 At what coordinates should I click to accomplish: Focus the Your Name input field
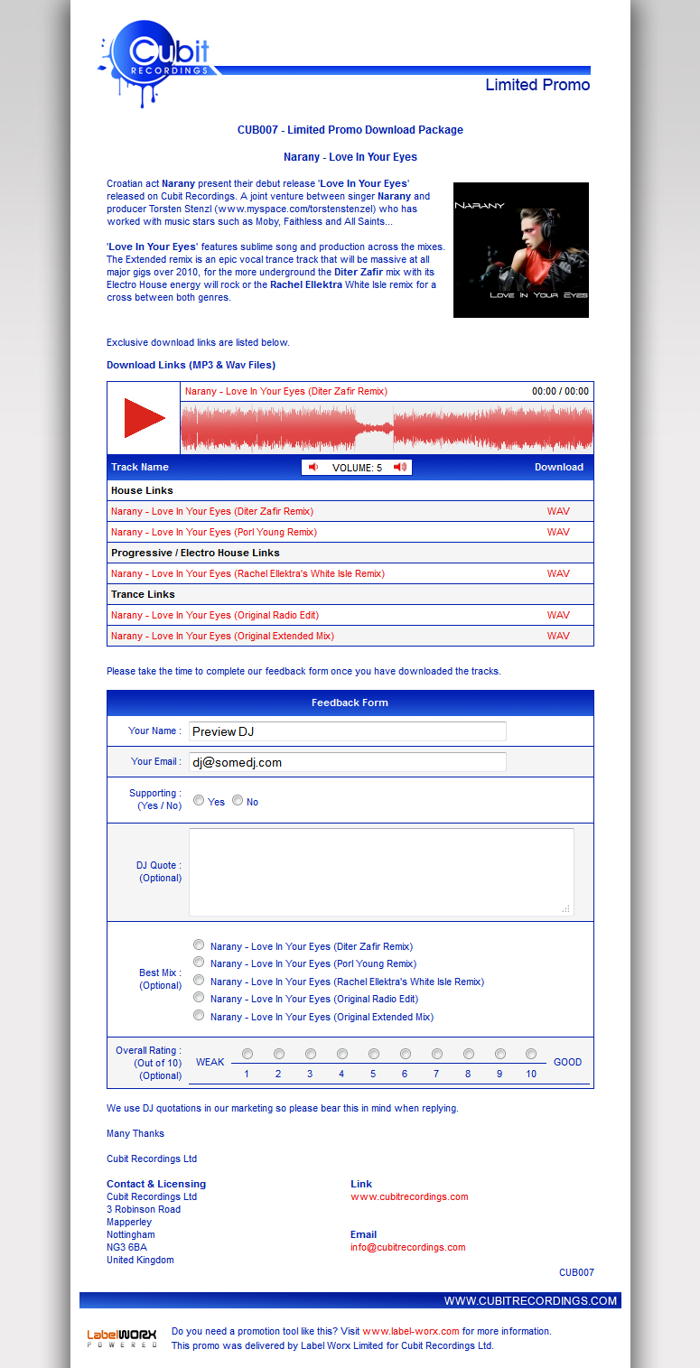[348, 731]
